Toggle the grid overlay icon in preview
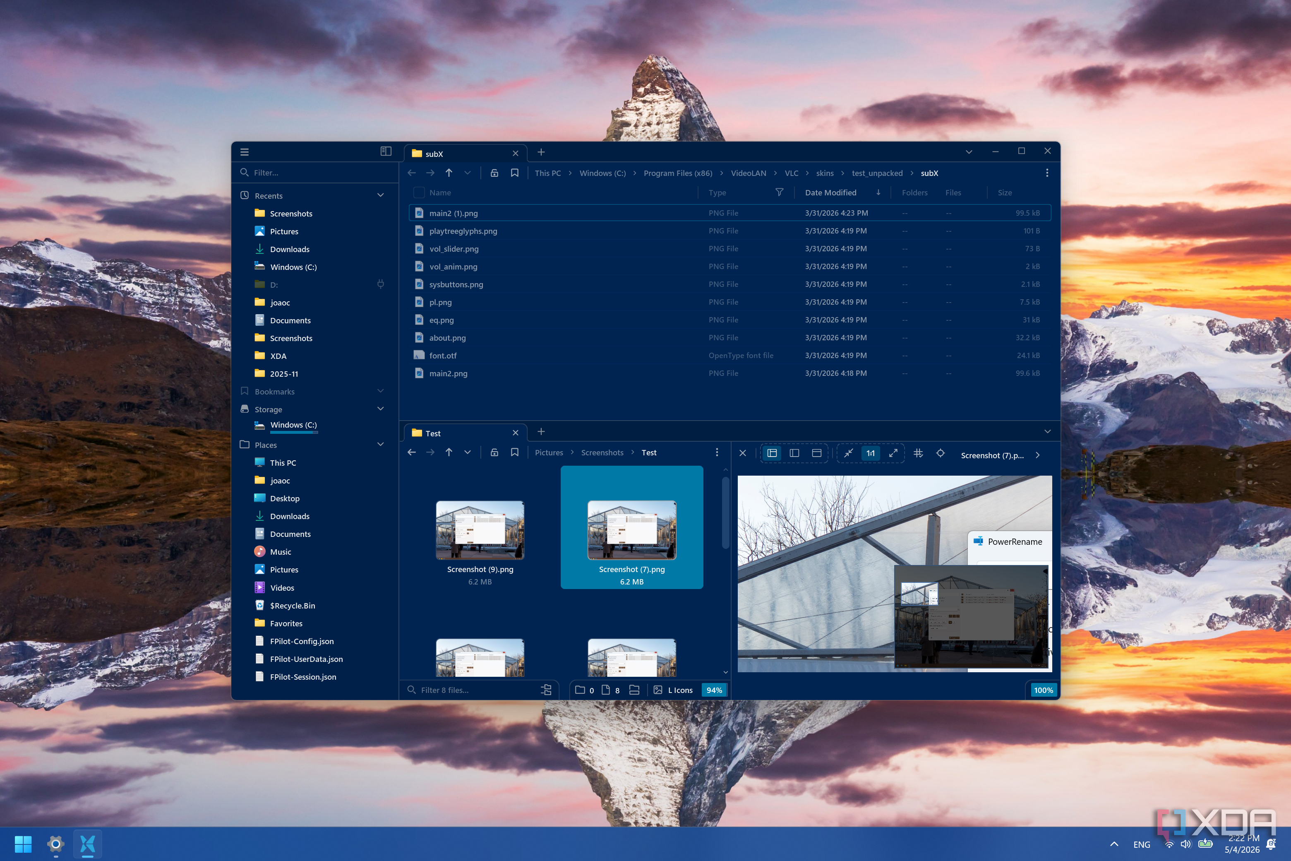1291x861 pixels. 918,454
